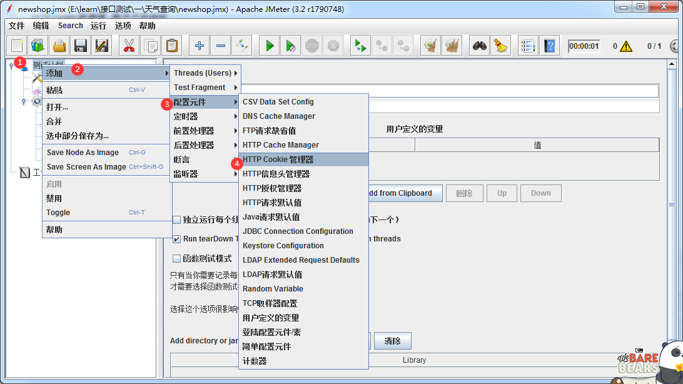Click the yellow warning triangle icon
Viewport: 683px width, 384px height.
[626, 46]
